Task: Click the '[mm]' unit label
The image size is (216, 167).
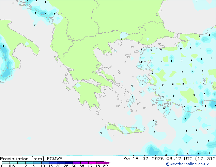Action: click(37, 159)
